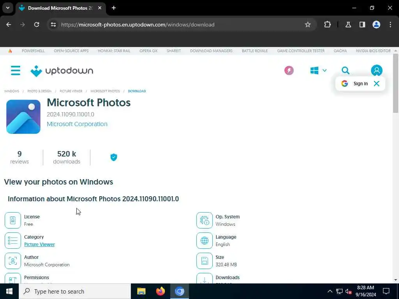Screen dimensions: 399x299
Task: Open the Uptodown hamburger menu
Action: pos(16,70)
